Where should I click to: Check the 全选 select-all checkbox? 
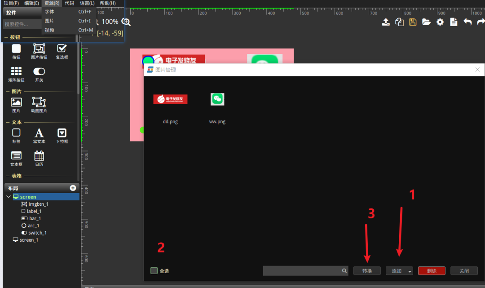coord(154,270)
